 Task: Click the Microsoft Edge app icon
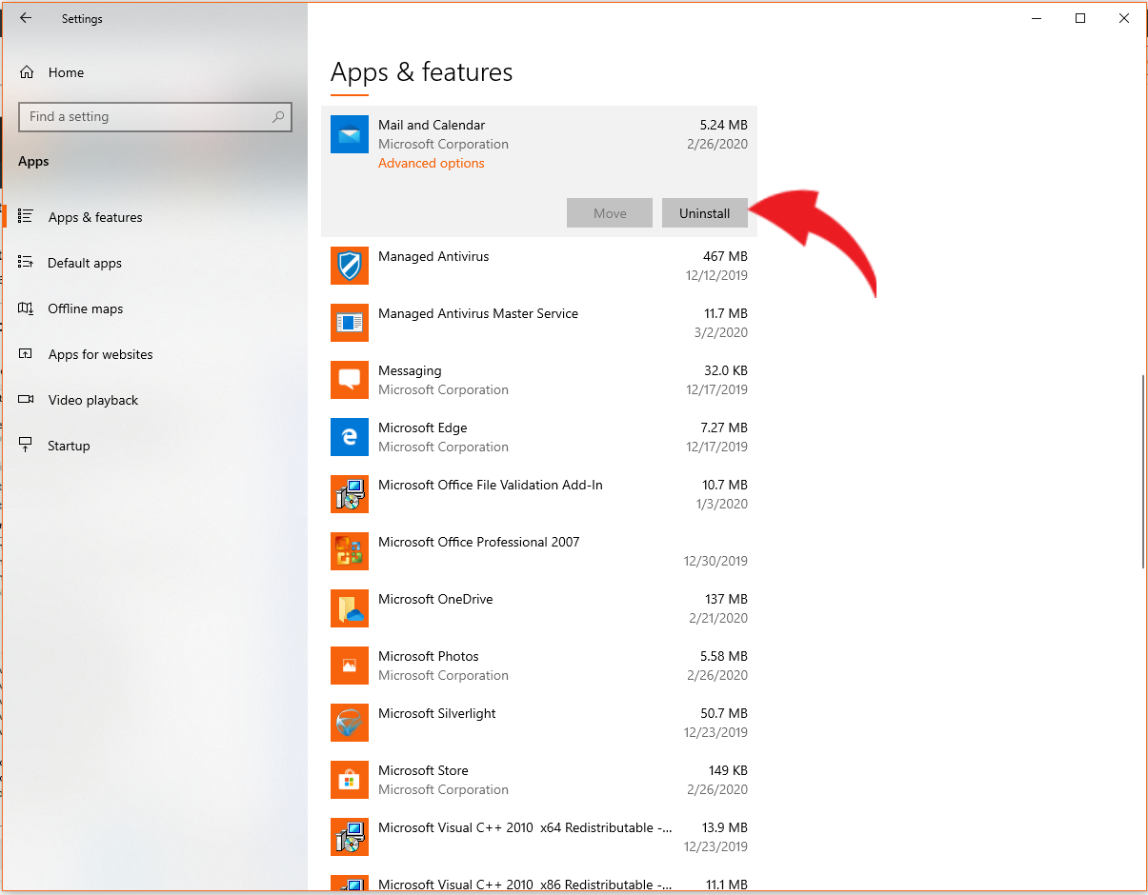(349, 437)
